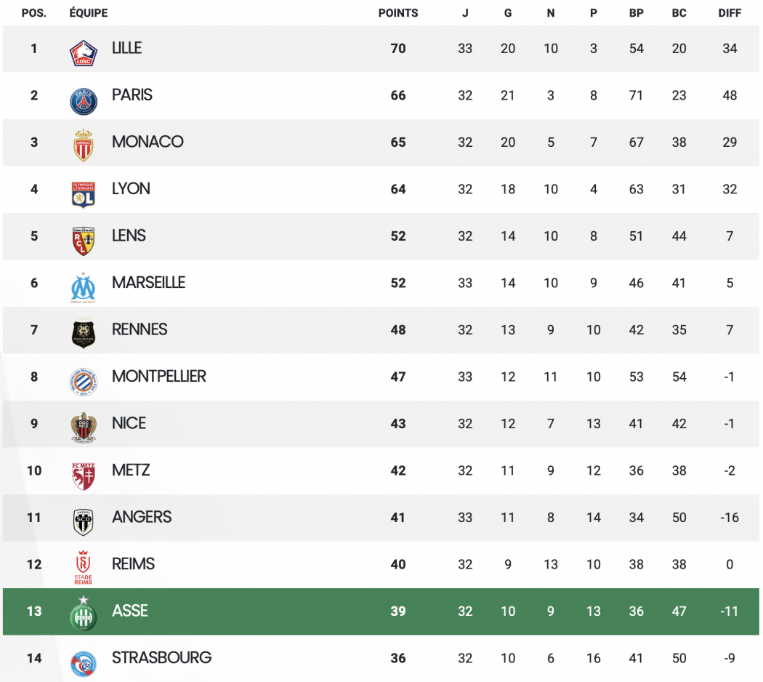This screenshot has width=763, height=682.
Task: Click the RC Lens crest
Action: [84, 241]
